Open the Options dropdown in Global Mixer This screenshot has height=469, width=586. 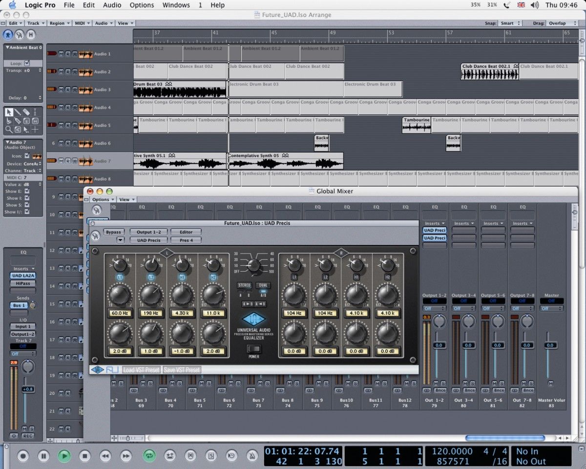103,199
